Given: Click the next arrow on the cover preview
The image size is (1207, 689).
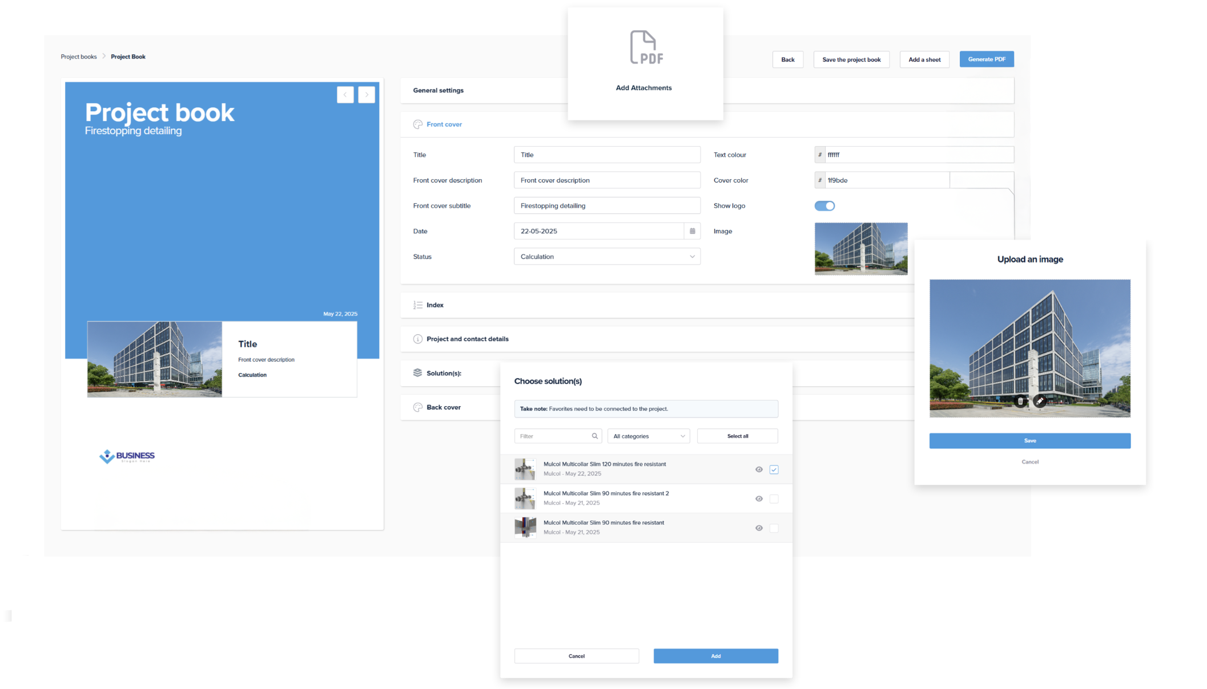Looking at the screenshot, I should click(x=366, y=94).
